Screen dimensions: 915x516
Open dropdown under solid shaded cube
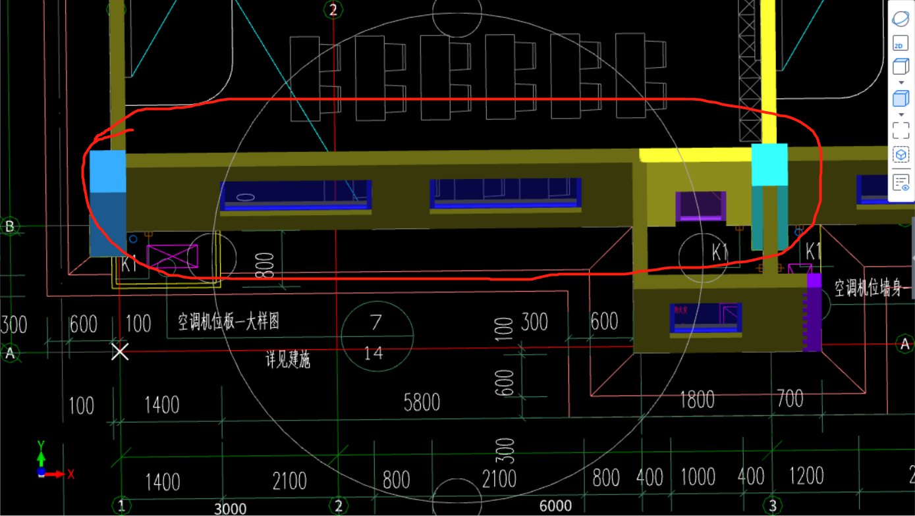coord(901,115)
